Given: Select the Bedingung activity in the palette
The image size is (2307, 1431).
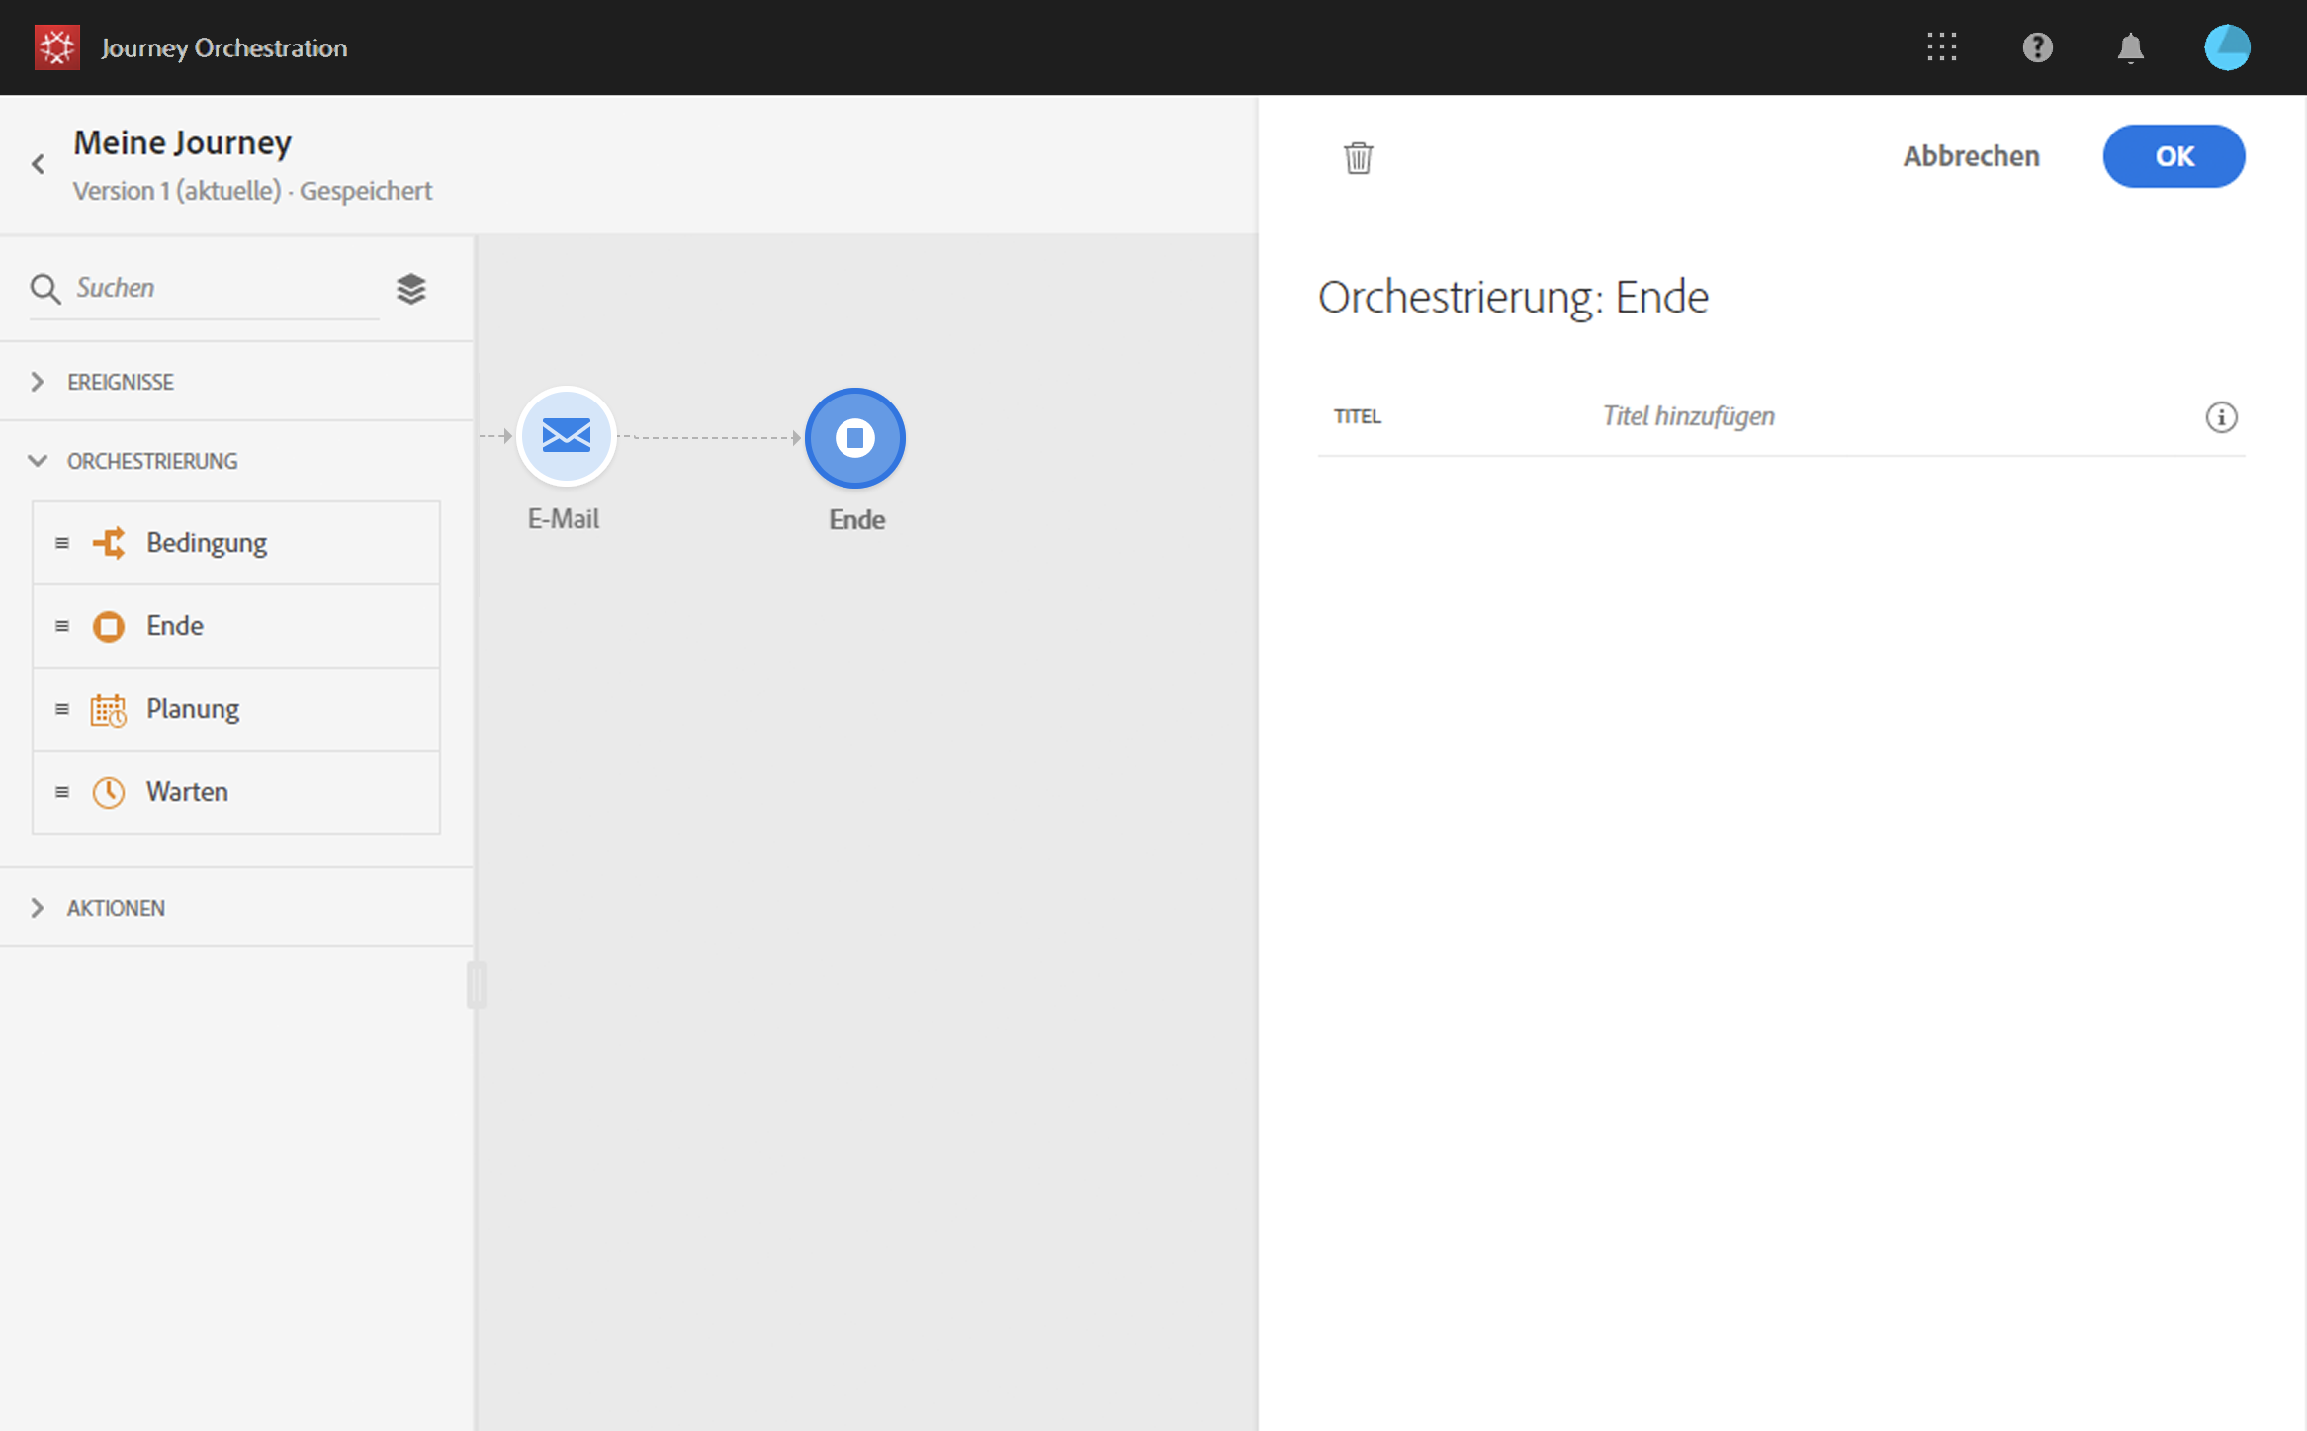Looking at the screenshot, I should click(x=207, y=543).
